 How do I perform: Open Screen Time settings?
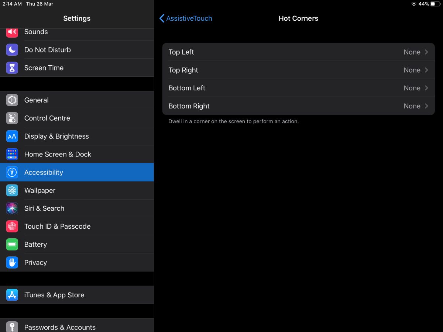[x=77, y=68]
